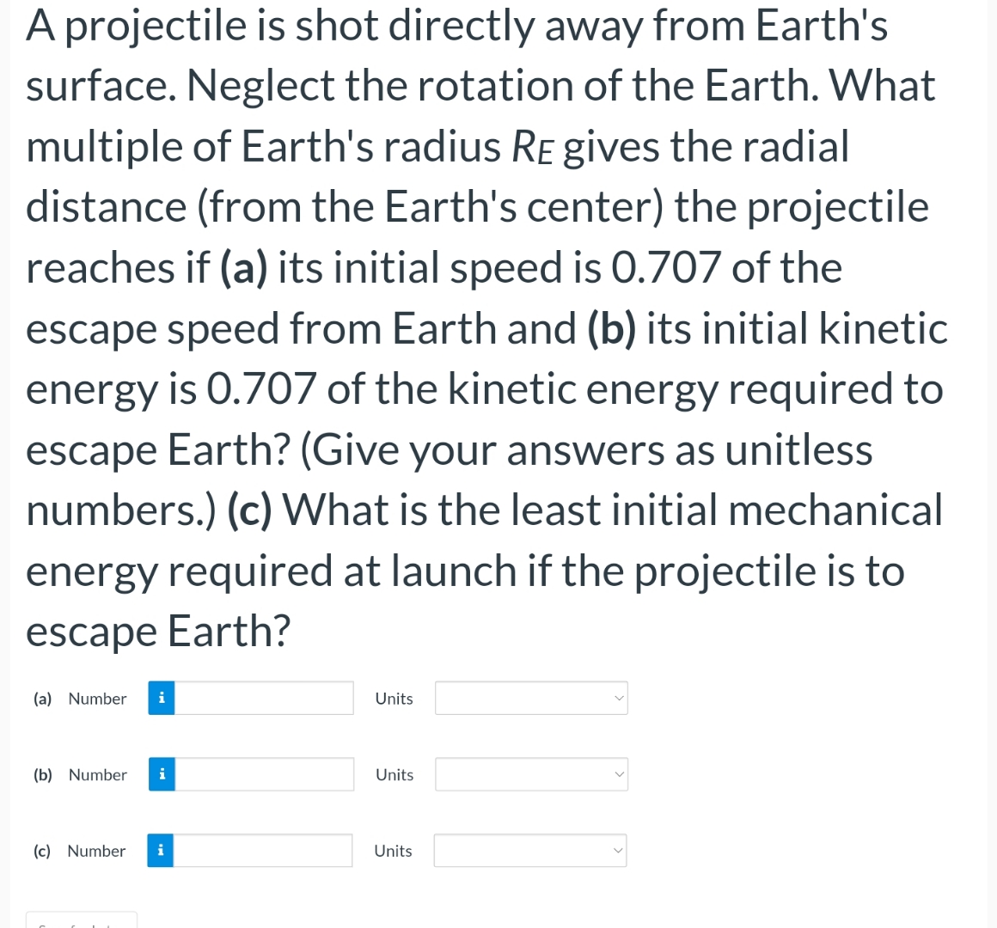Click the i badge beside the last Number field
Screen dimensions: 997x928
[161, 851]
